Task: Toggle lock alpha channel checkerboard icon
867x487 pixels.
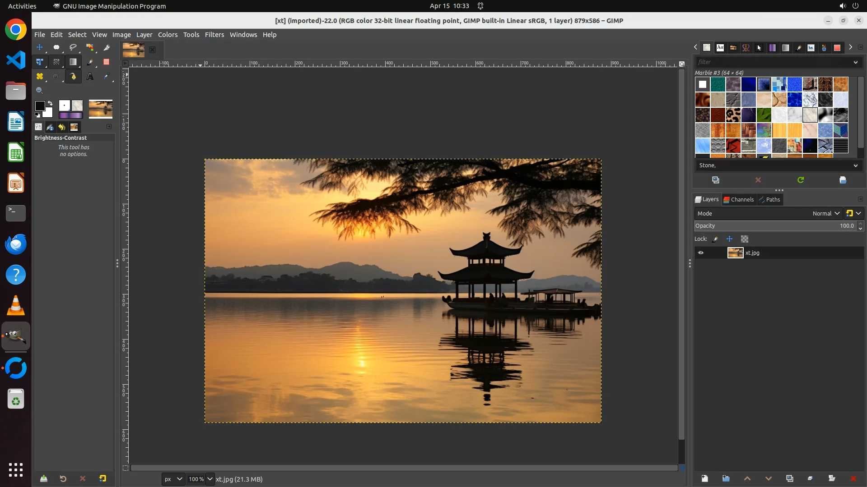Action: [745, 239]
